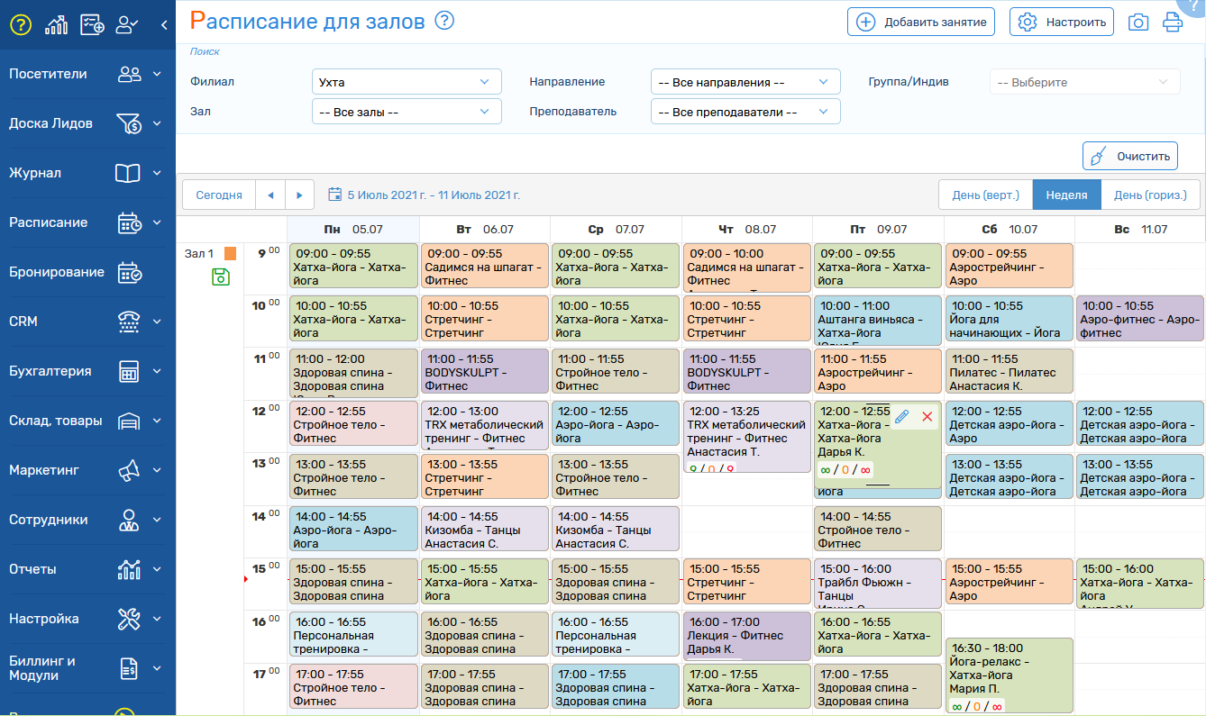
Task: Select the Неделя view toggle
Action: tap(1066, 195)
